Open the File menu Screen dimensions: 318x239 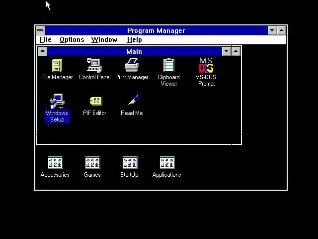pyautogui.click(x=46, y=40)
